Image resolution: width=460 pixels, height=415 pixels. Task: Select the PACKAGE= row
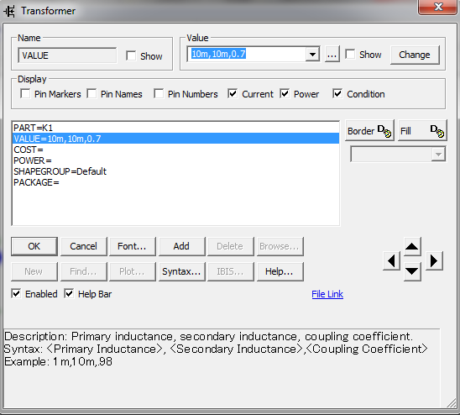click(176, 182)
